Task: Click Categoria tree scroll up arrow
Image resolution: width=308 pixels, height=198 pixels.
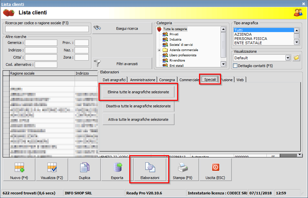Action: pyautogui.click(x=223, y=29)
